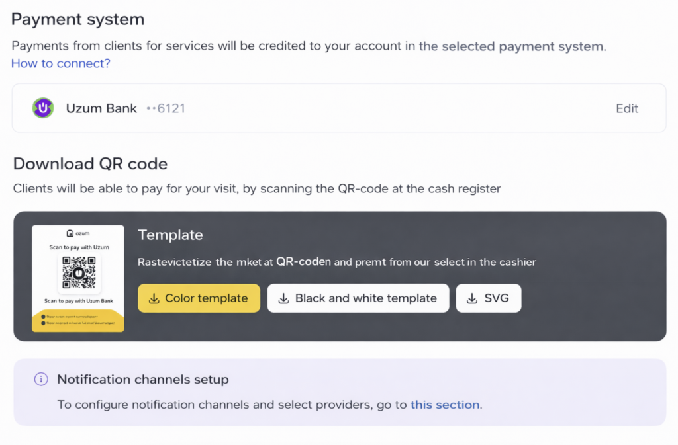Select the Uzum Bank account name

pyautogui.click(x=101, y=108)
